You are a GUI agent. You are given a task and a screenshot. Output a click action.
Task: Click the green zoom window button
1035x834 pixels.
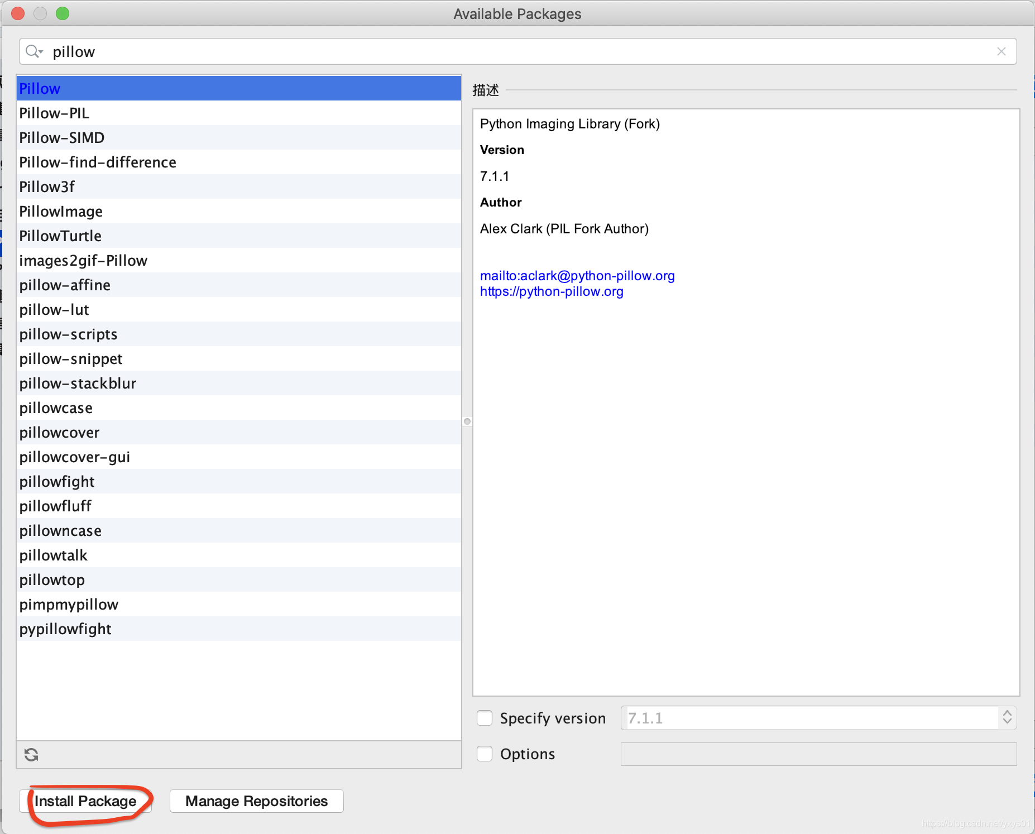[x=63, y=13]
